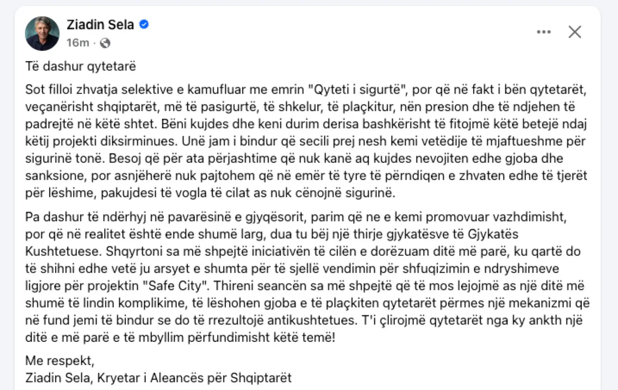Click "Kryetar i Aleancës për Shqiptarët" signature

pyautogui.click(x=194, y=378)
